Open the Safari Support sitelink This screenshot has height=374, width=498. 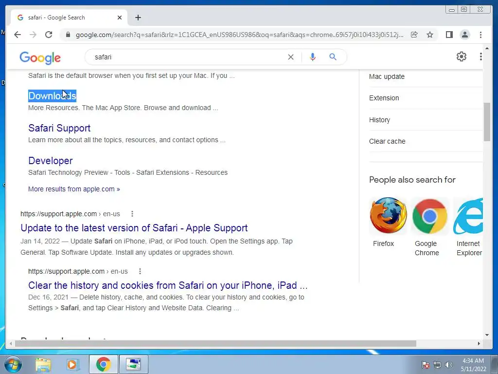point(59,128)
